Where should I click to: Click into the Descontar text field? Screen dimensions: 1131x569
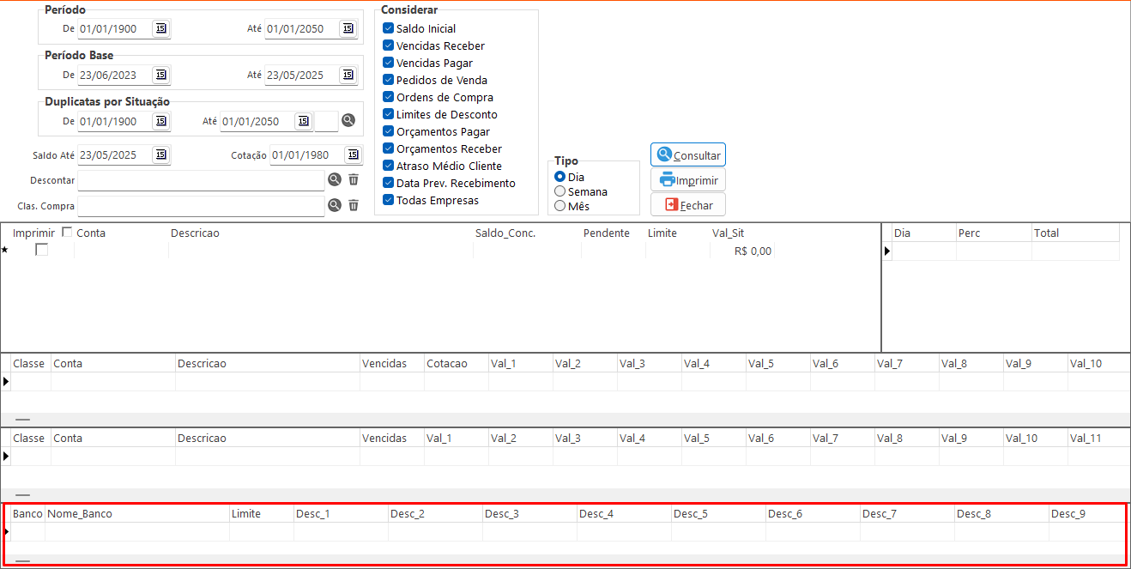pos(201,181)
